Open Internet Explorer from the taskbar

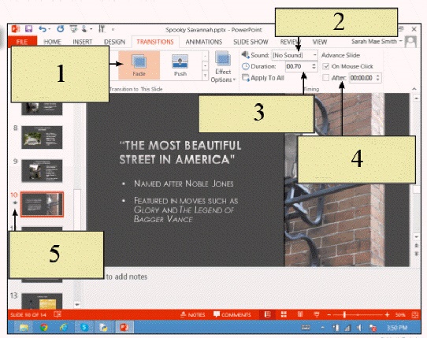coord(64,328)
